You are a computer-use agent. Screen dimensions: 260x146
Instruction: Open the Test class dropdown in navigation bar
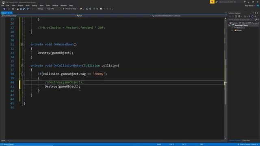114,16
